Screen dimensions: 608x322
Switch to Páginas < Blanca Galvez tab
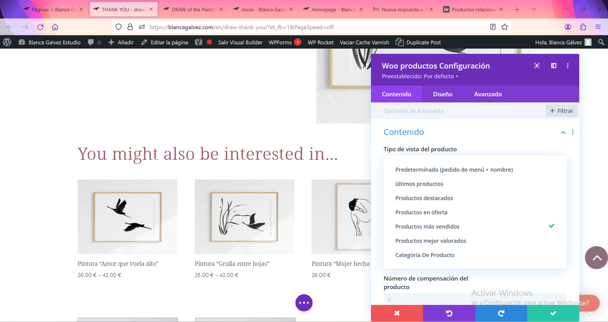[53, 10]
